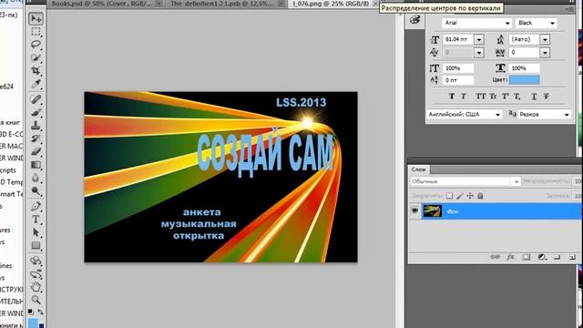Create a new layer group
This screenshot has width=583, height=328.
pos(557,257)
